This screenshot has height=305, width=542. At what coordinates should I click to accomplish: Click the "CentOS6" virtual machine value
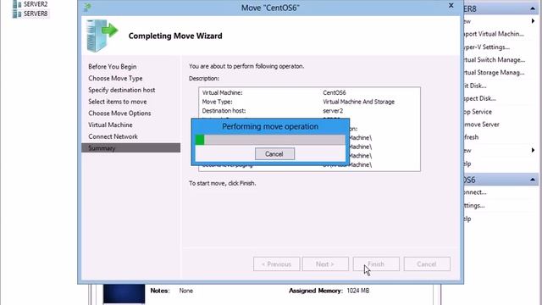pos(335,92)
